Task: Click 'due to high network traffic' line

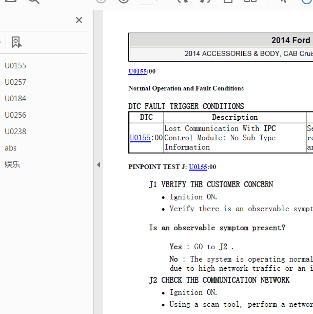Action: click(241, 268)
